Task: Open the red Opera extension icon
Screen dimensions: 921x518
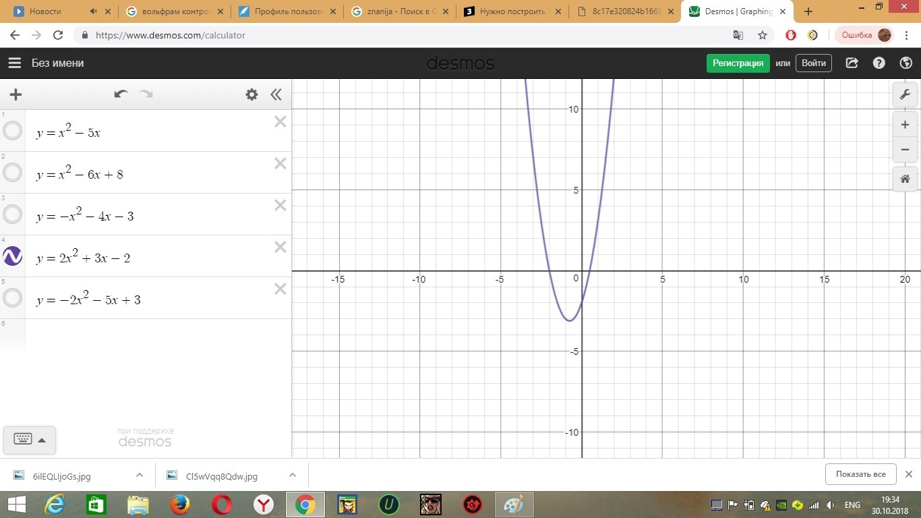Action: point(791,35)
